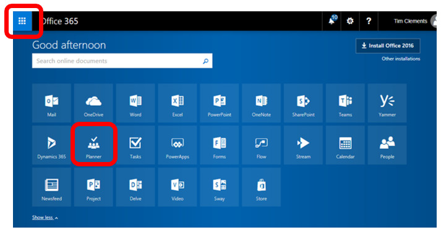Viewport: 441px width, 235px height.
Task: Collapse the app list with Show less
Action: [45, 217]
